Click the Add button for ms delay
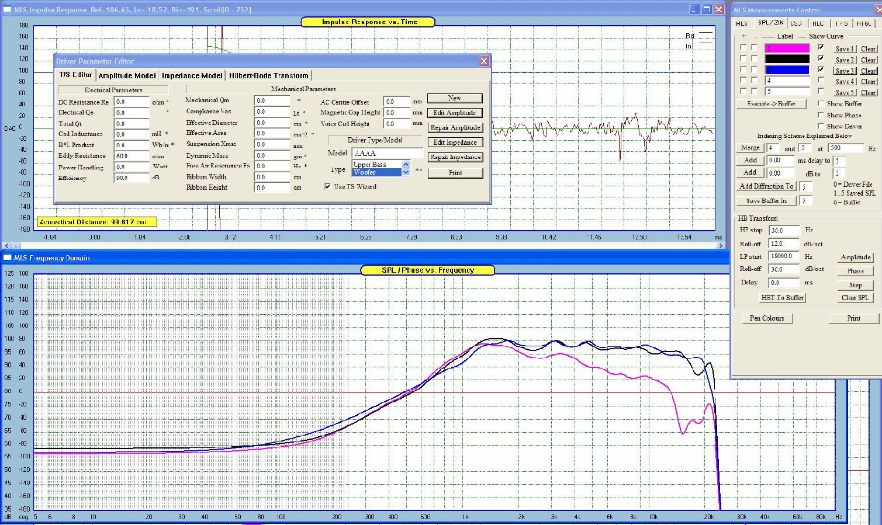This screenshot has height=525, width=882. click(750, 161)
